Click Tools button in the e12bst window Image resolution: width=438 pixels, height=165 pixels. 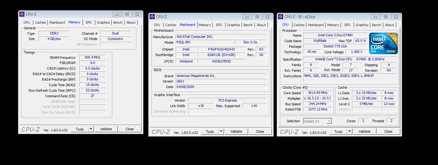coord(338,131)
